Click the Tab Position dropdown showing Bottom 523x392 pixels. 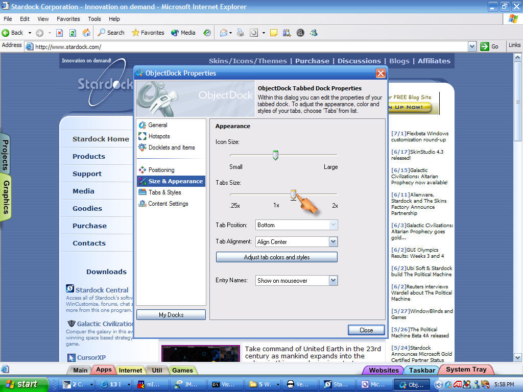click(297, 225)
